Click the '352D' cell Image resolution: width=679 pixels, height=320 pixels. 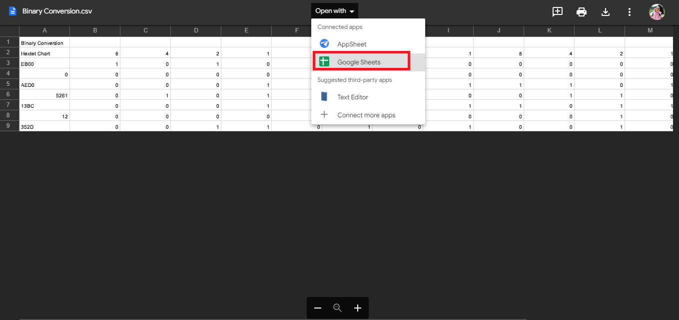point(44,126)
